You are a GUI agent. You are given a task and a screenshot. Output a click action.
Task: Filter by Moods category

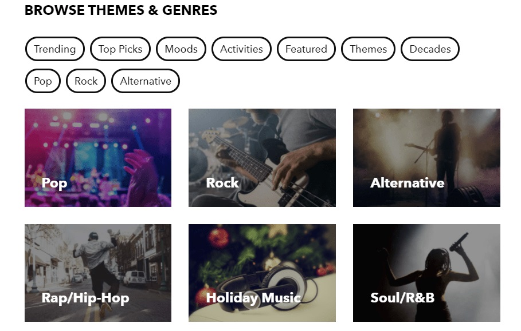click(x=181, y=49)
